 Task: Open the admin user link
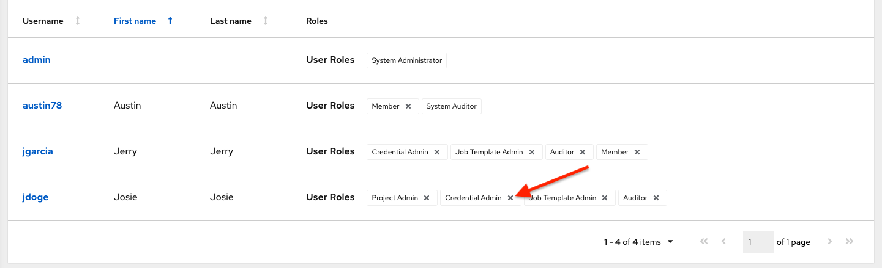[37, 60]
